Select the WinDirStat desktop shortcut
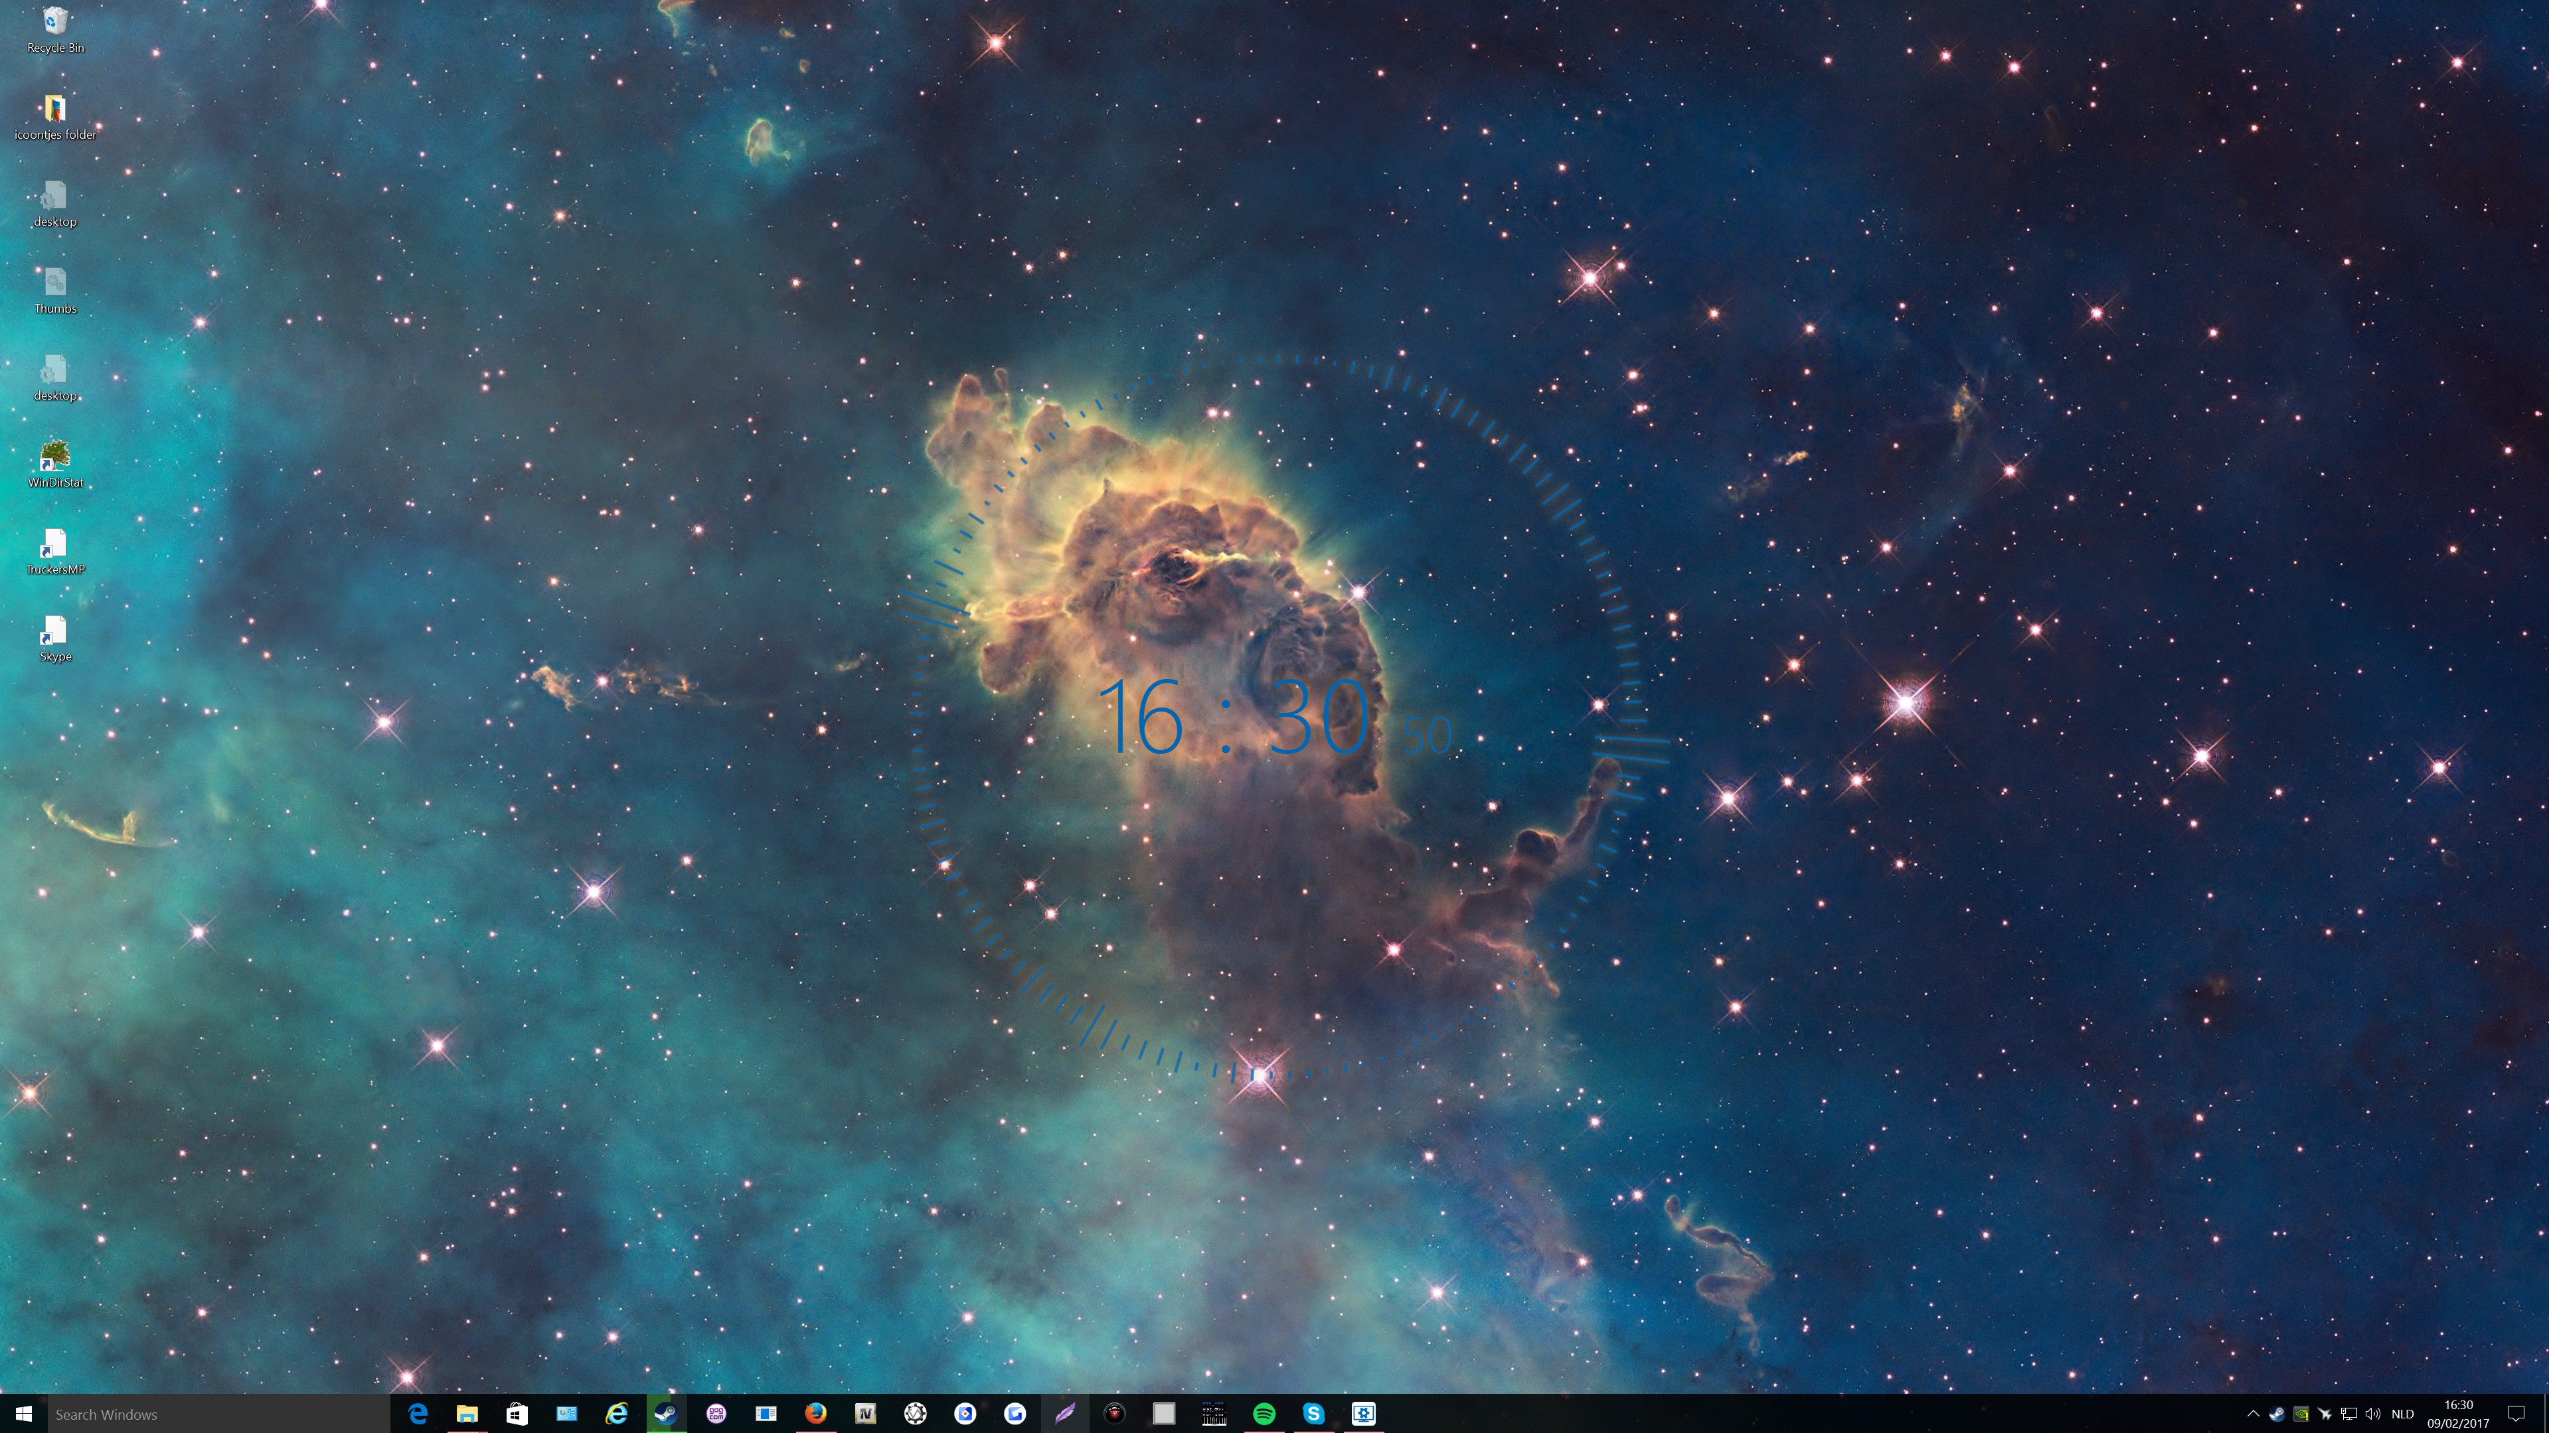2549x1433 pixels. pos(55,464)
